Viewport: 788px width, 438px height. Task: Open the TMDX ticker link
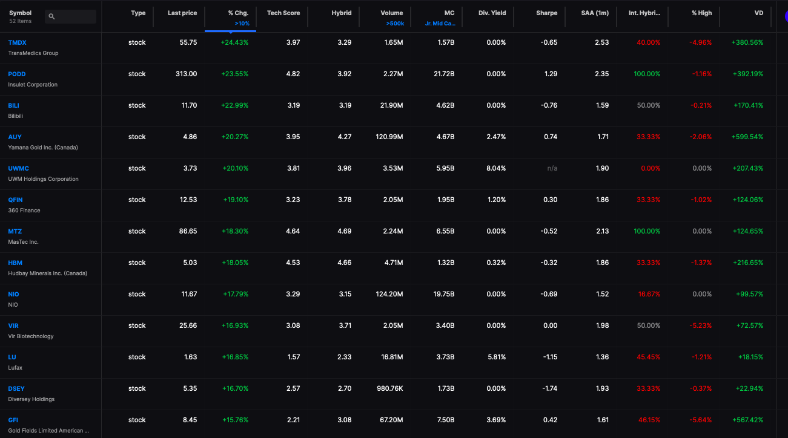(x=17, y=42)
